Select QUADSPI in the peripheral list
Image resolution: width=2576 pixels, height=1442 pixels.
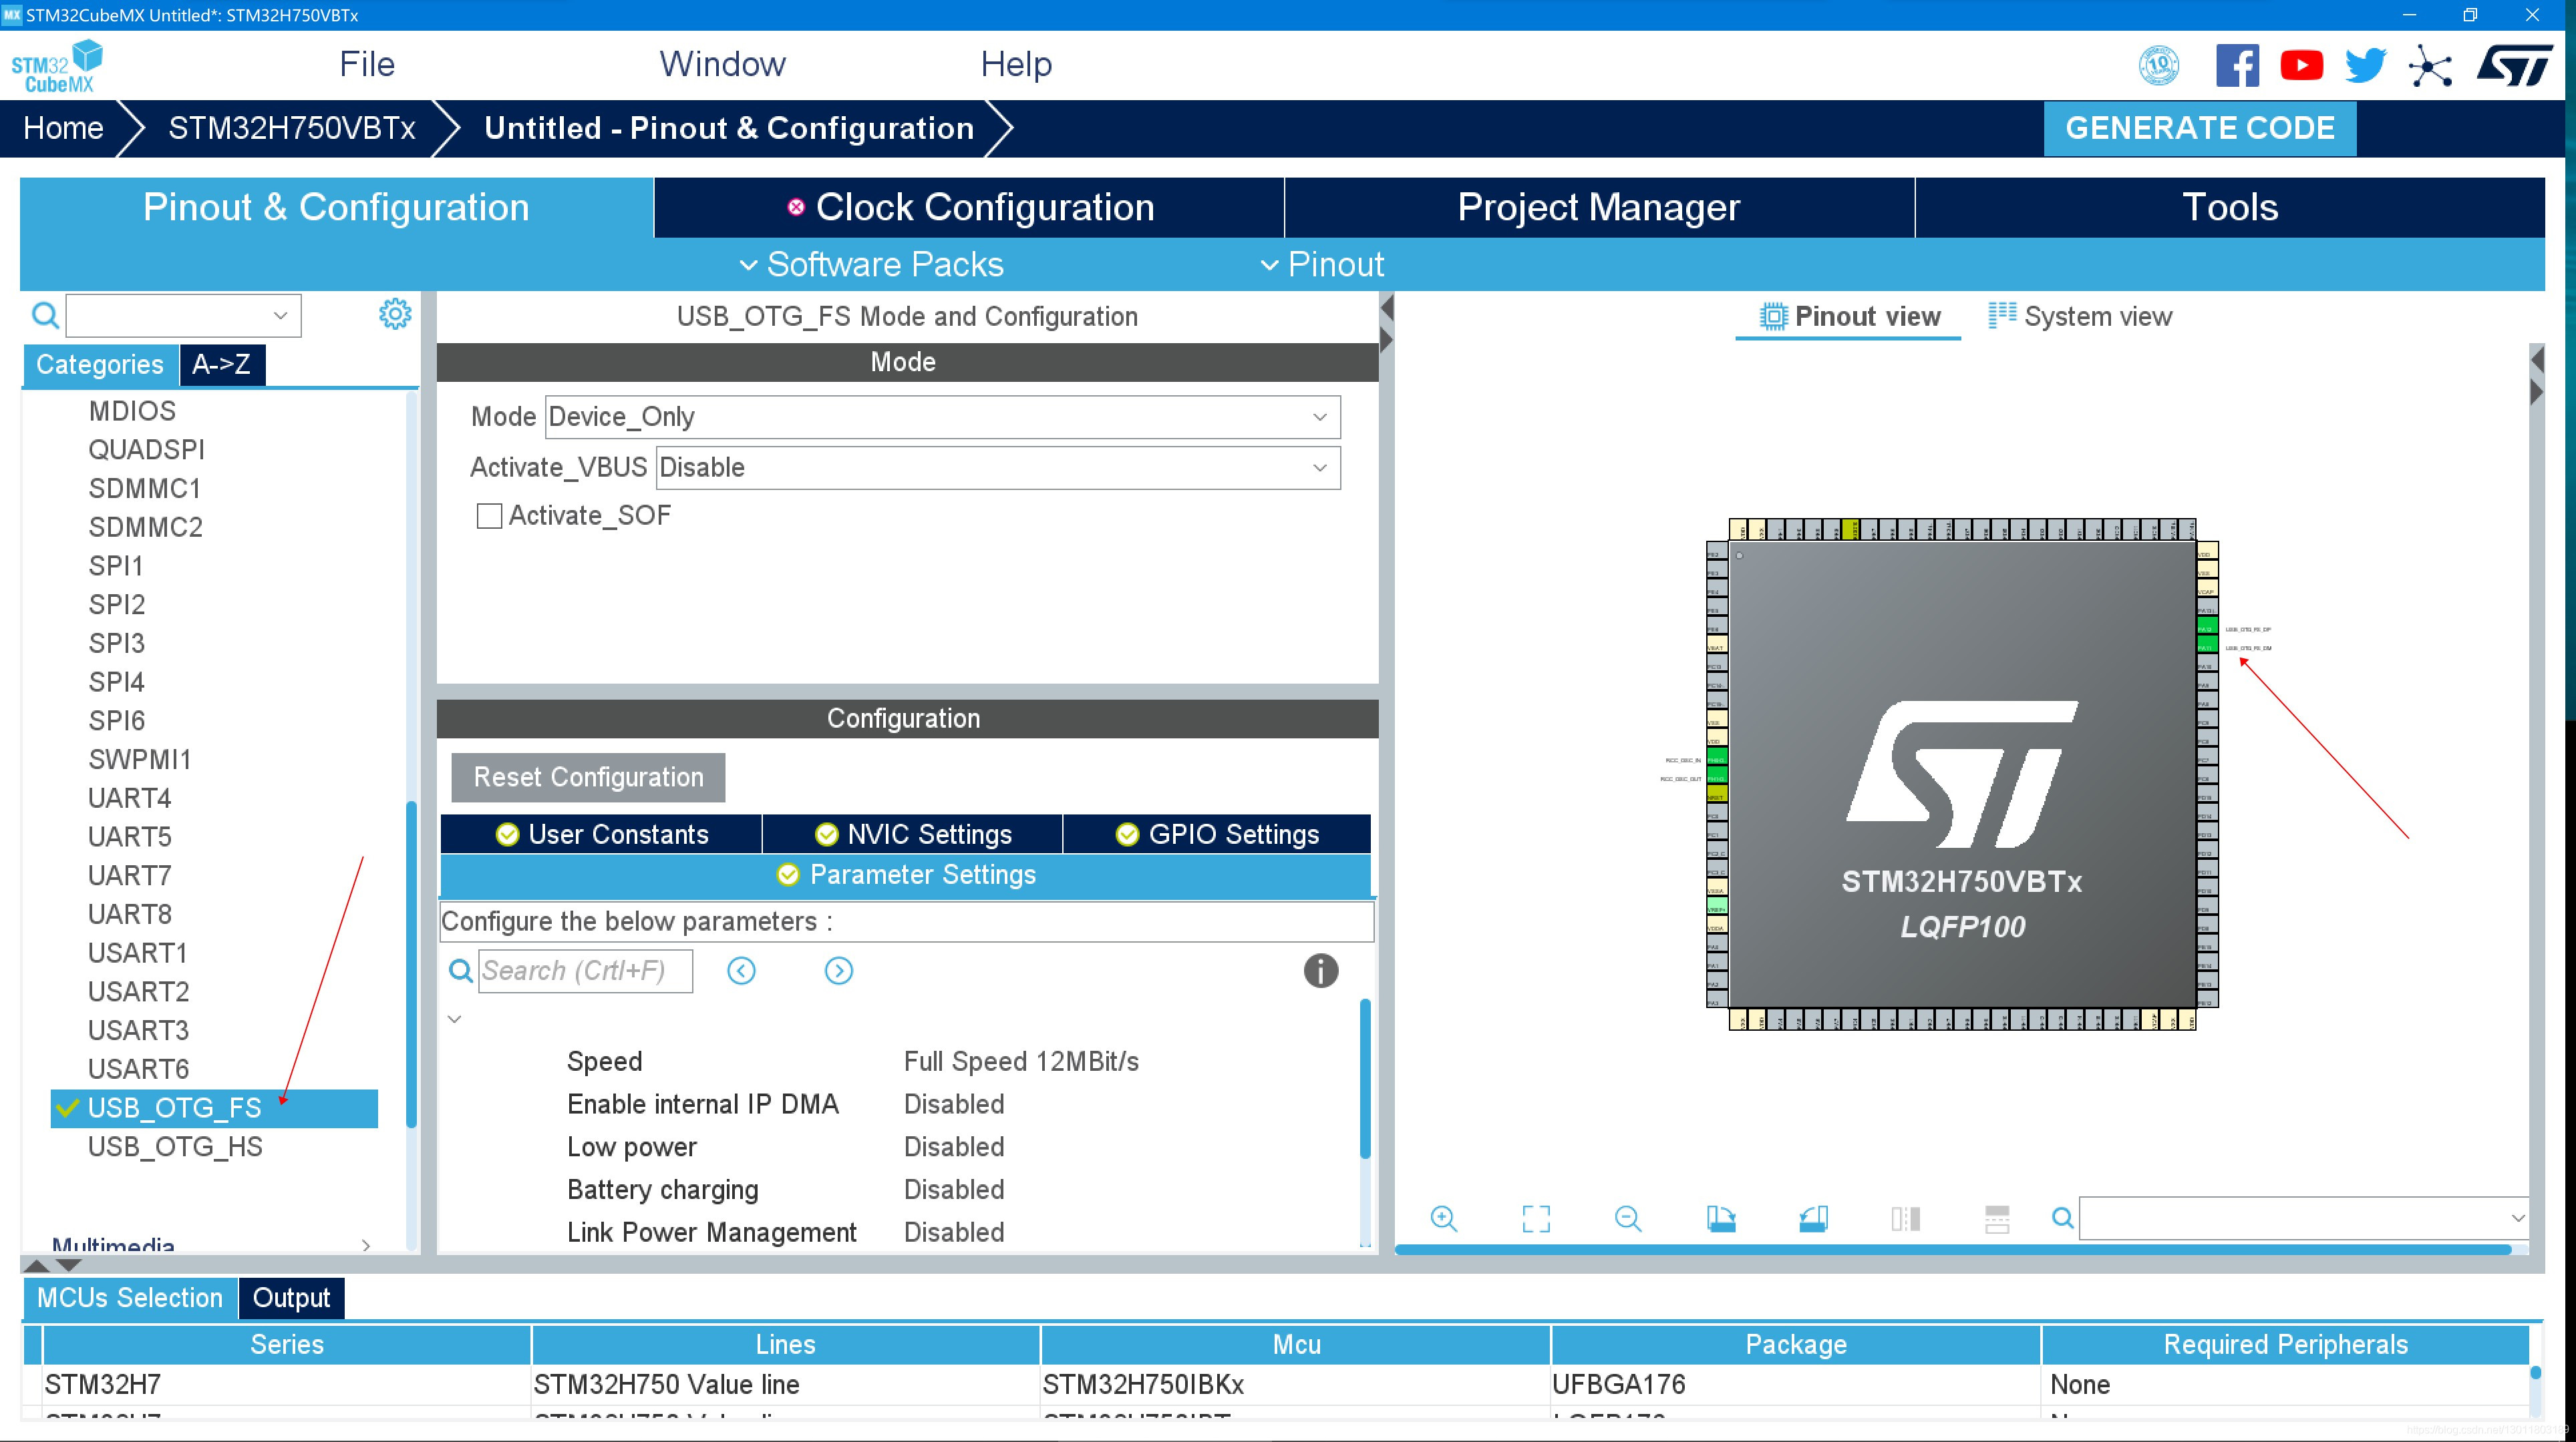coord(146,450)
